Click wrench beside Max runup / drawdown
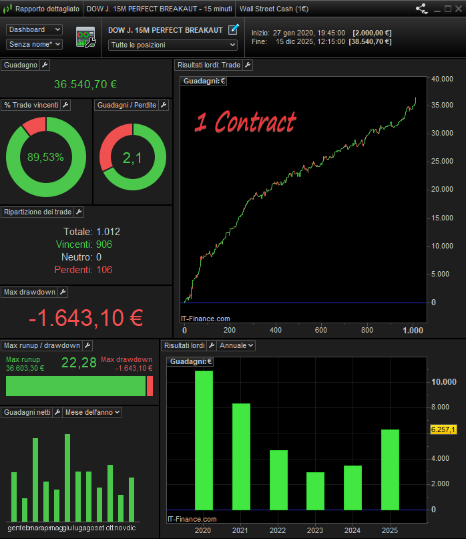The height and width of the screenshot is (539, 466). click(87, 345)
